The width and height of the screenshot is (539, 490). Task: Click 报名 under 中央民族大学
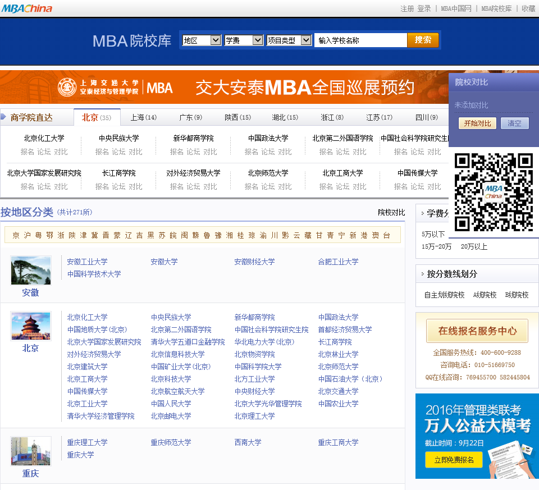[102, 152]
